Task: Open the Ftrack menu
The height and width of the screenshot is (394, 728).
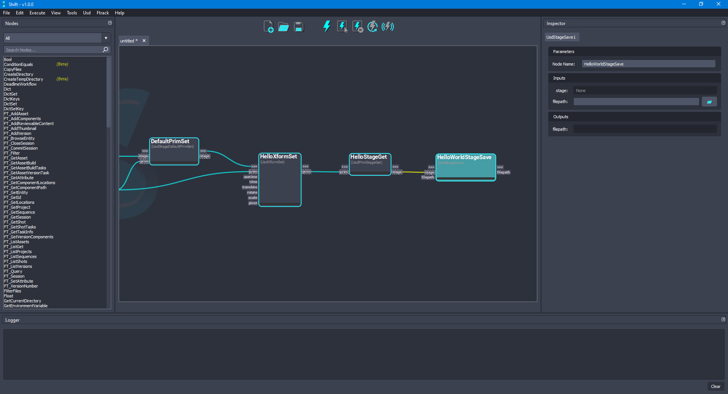Action: [102, 13]
